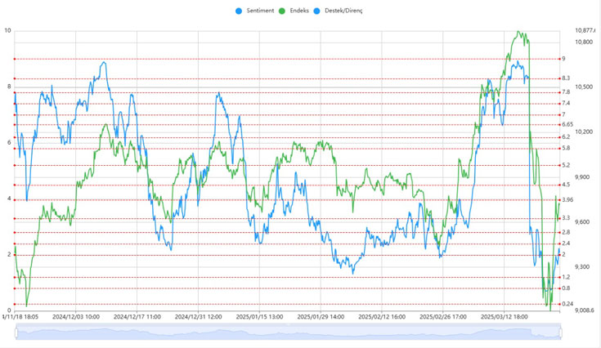Image resolution: width=601 pixels, height=348 pixels.
Task: Click the 9,300 value on right axis
Action: coord(582,267)
